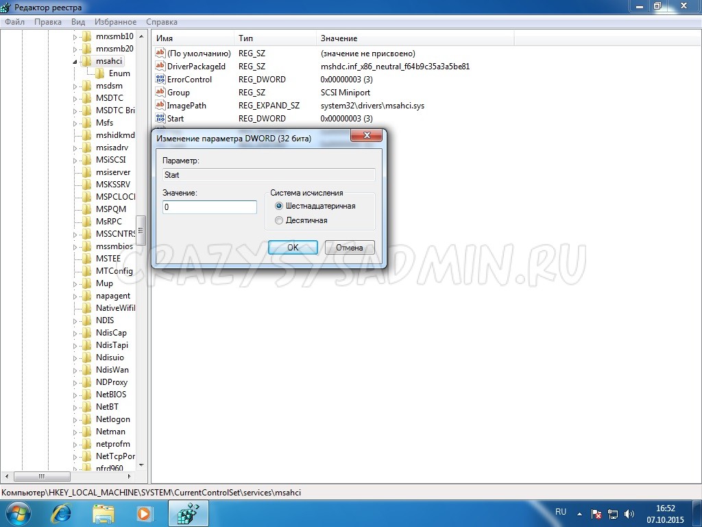This screenshot has width=702, height=527.
Task: Click the Значение input field
Action: (209, 207)
